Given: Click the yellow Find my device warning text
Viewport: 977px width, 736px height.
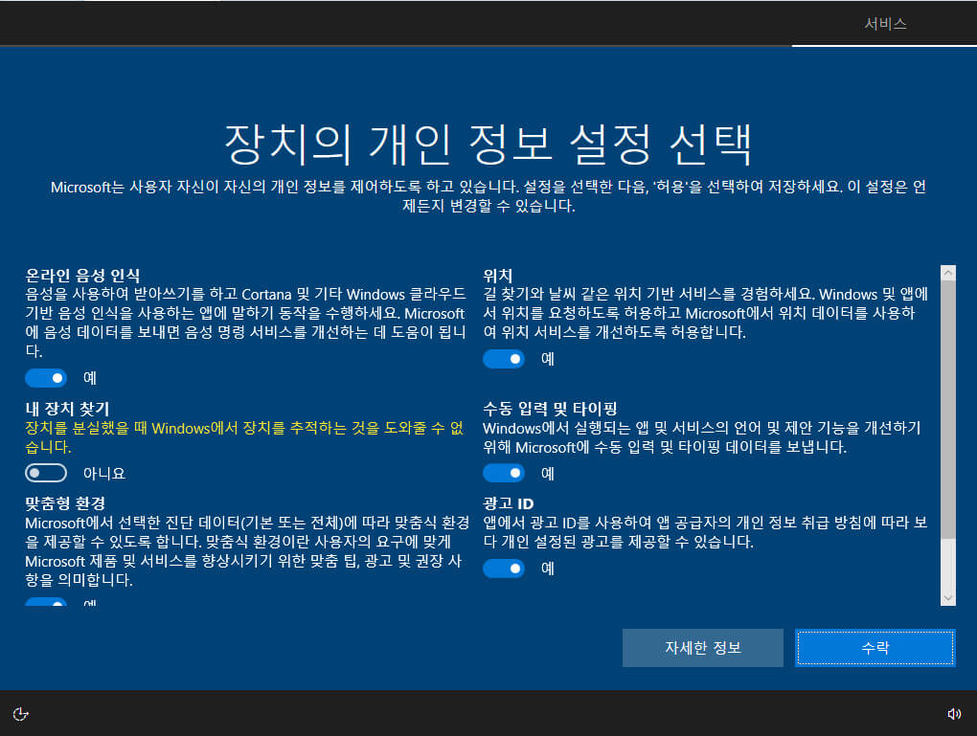Looking at the screenshot, I should 244,437.
